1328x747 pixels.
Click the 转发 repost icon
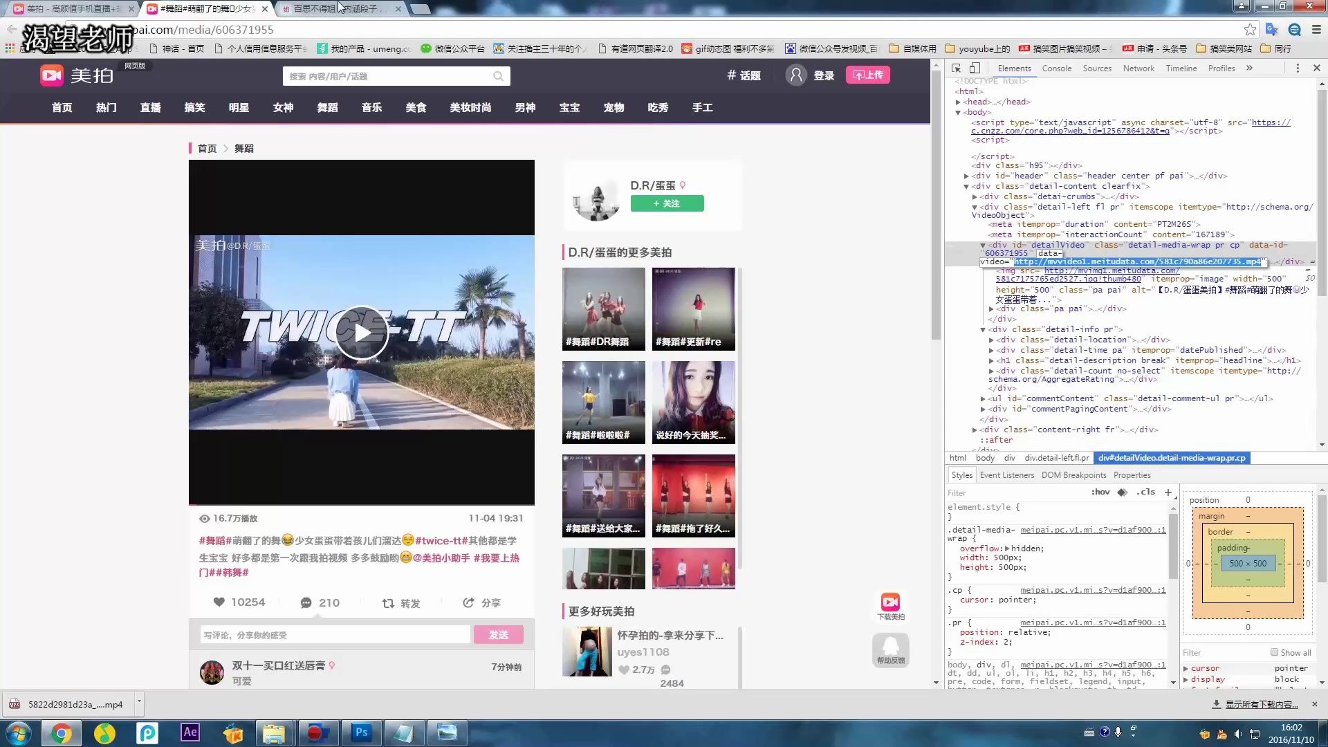coord(388,603)
